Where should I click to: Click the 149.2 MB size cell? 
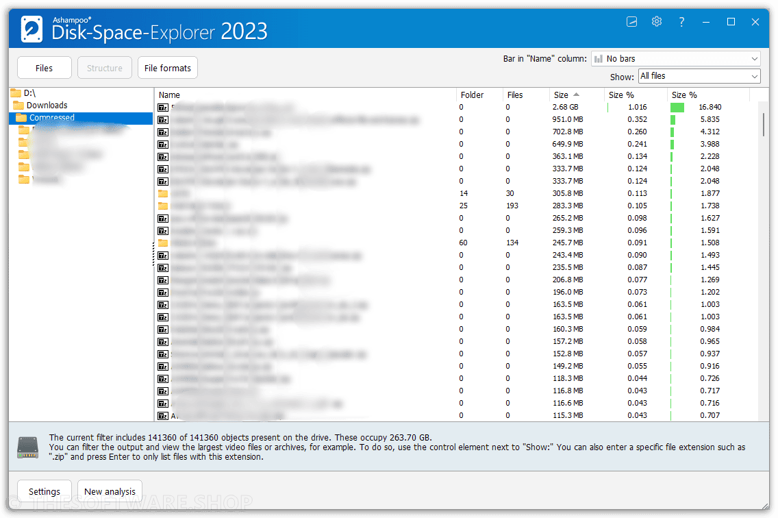click(568, 366)
